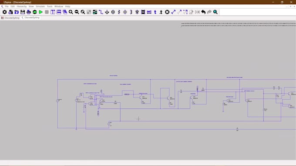This screenshot has height=166, width=296.
Task: Add a SPICE directive
Action: pos(161,12)
